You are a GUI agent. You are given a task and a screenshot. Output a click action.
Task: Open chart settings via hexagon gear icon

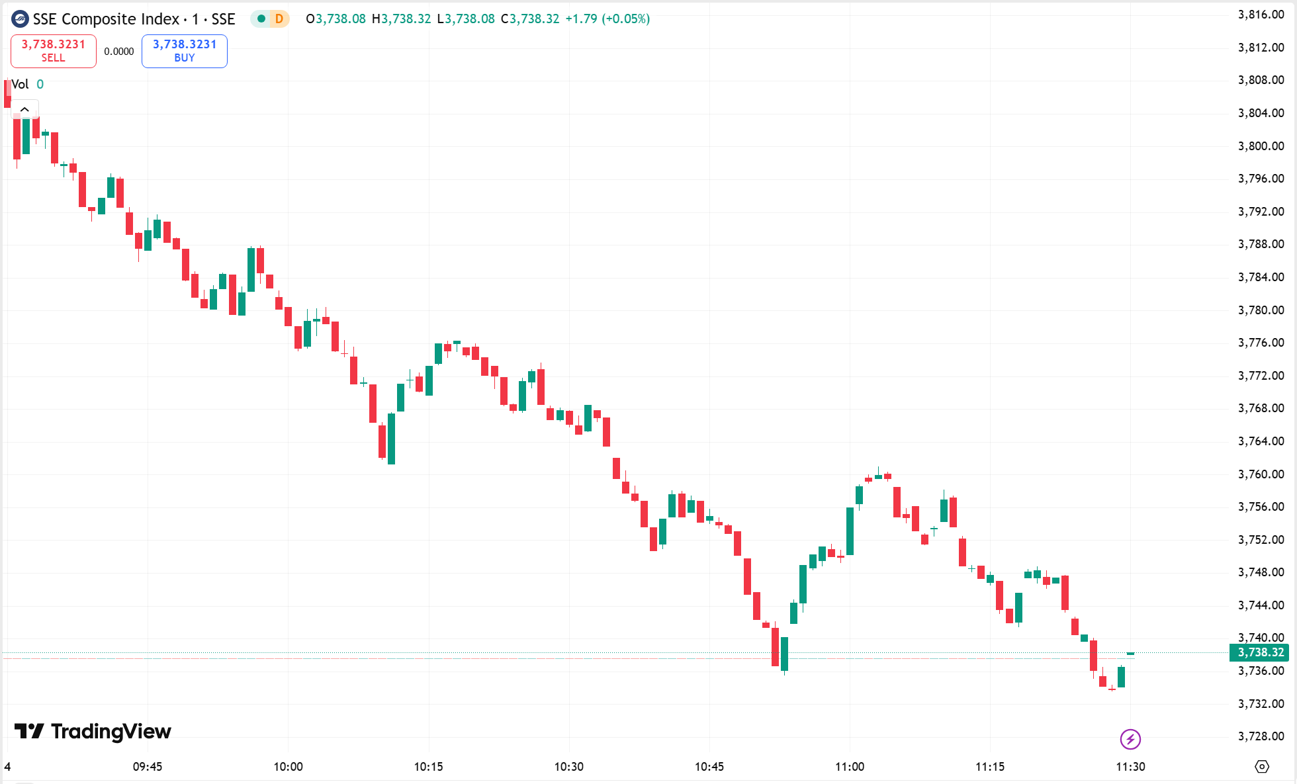pos(1262,766)
